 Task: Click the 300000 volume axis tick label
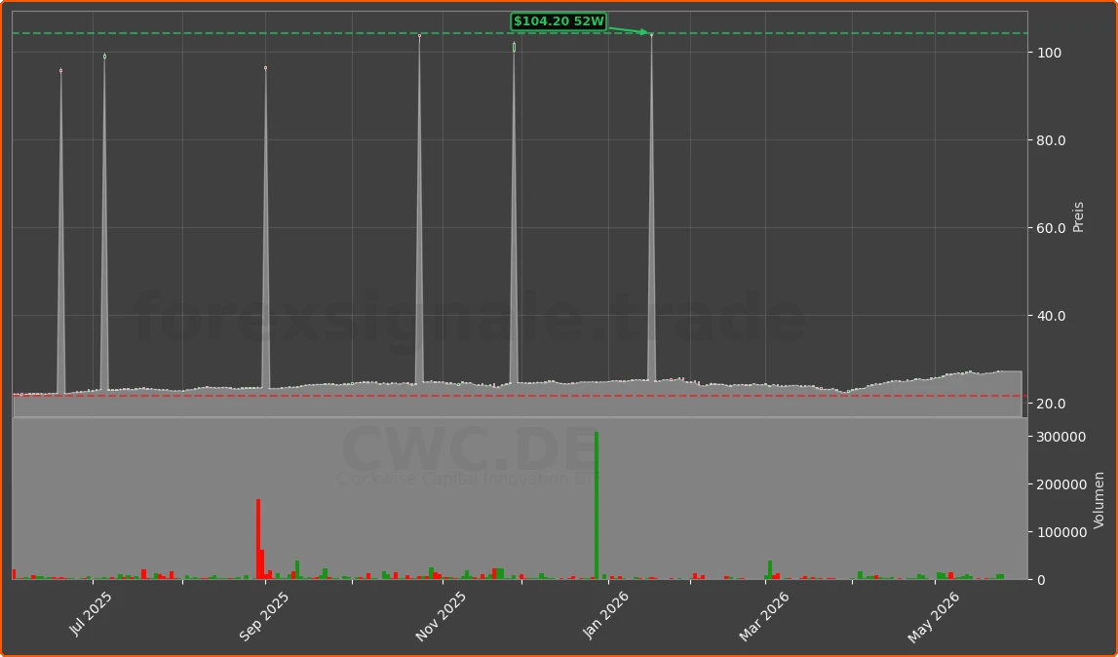tap(1060, 437)
